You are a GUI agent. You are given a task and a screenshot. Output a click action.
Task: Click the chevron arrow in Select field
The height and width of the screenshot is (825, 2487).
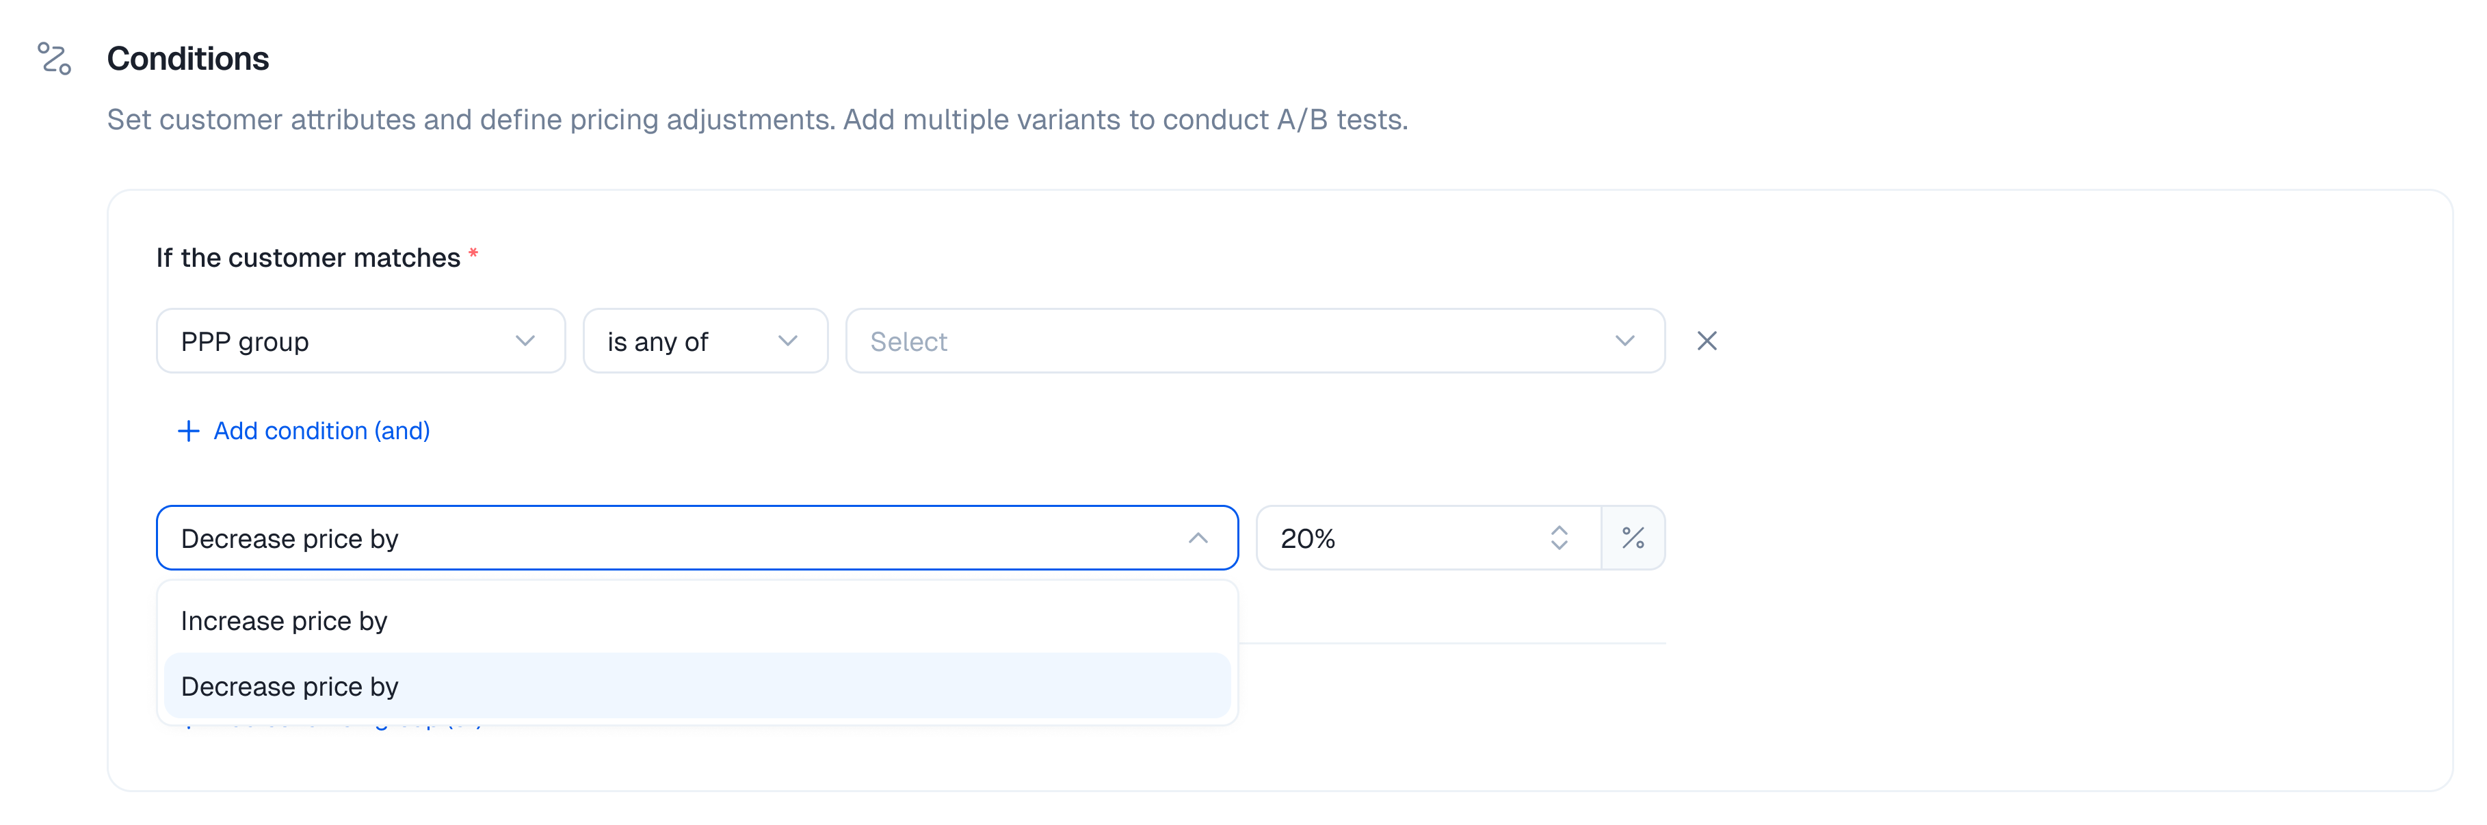point(1624,341)
